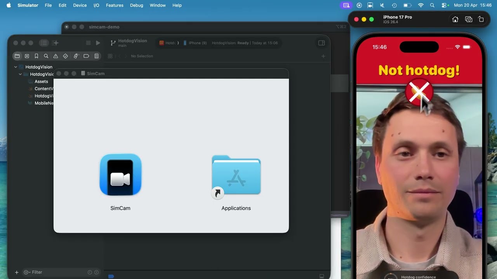Open the Issue navigator warning triangle

tap(56, 56)
